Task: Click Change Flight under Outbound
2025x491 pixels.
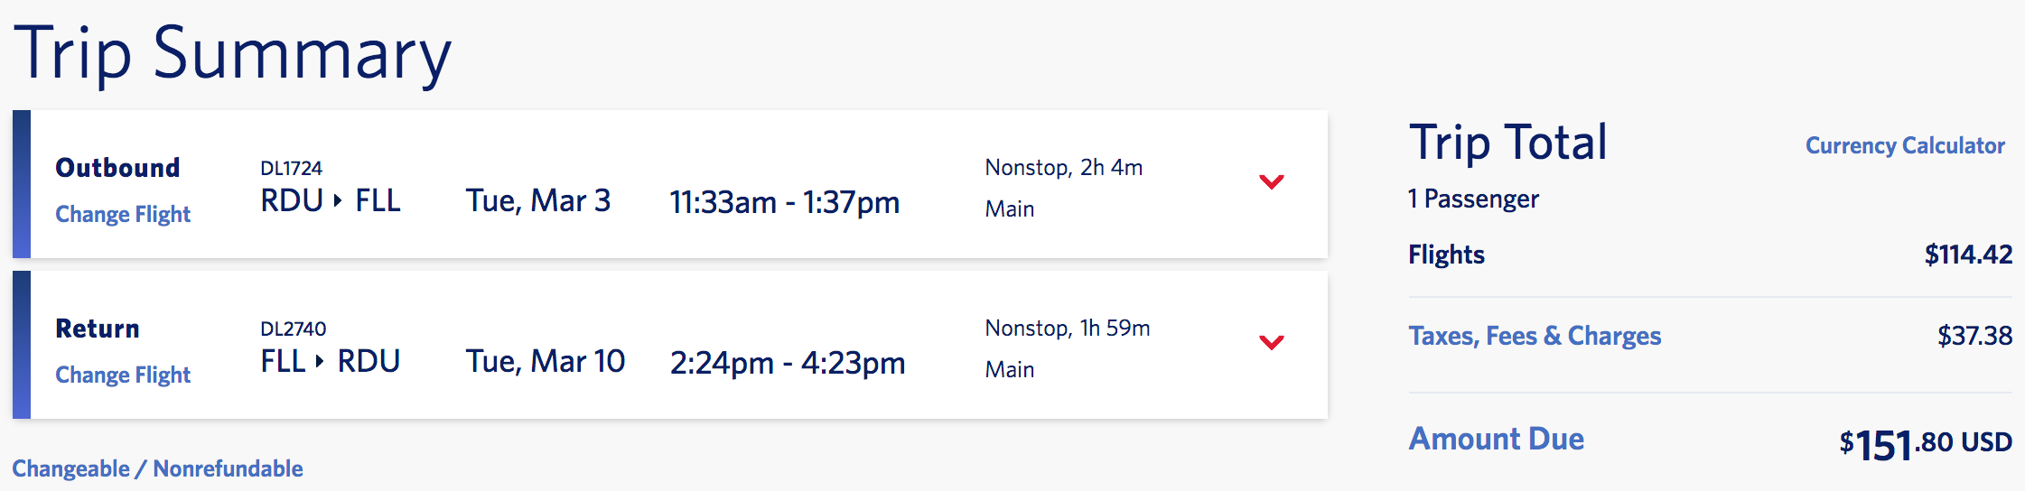Action: point(123,215)
